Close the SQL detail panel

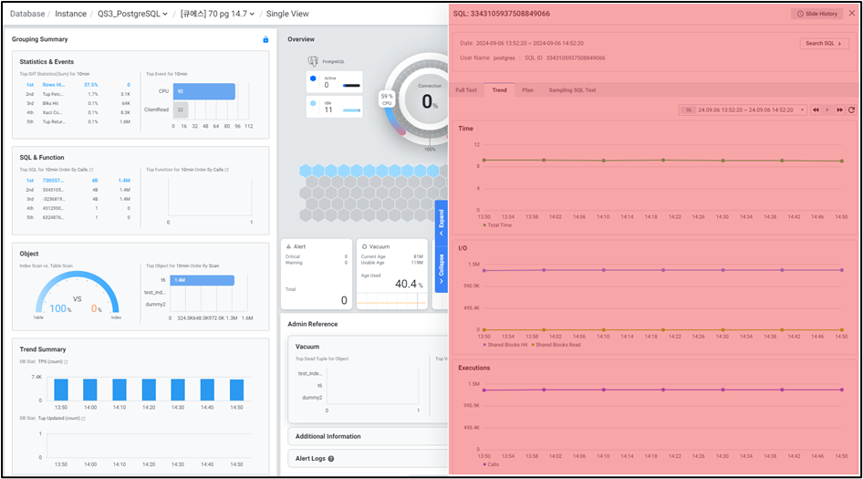pos(853,14)
